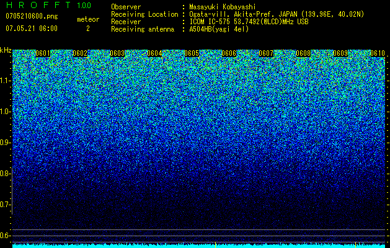Click the meteor count value 2
Viewport: 390px width, 248px height.
[88, 29]
